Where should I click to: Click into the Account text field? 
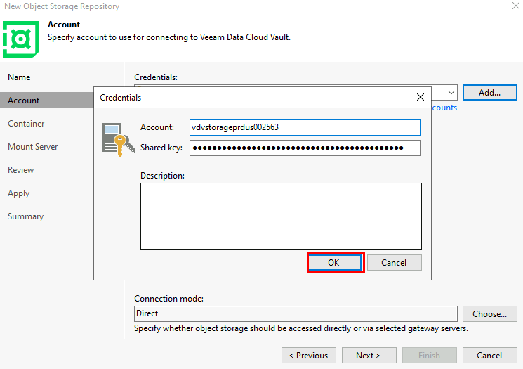(305, 127)
